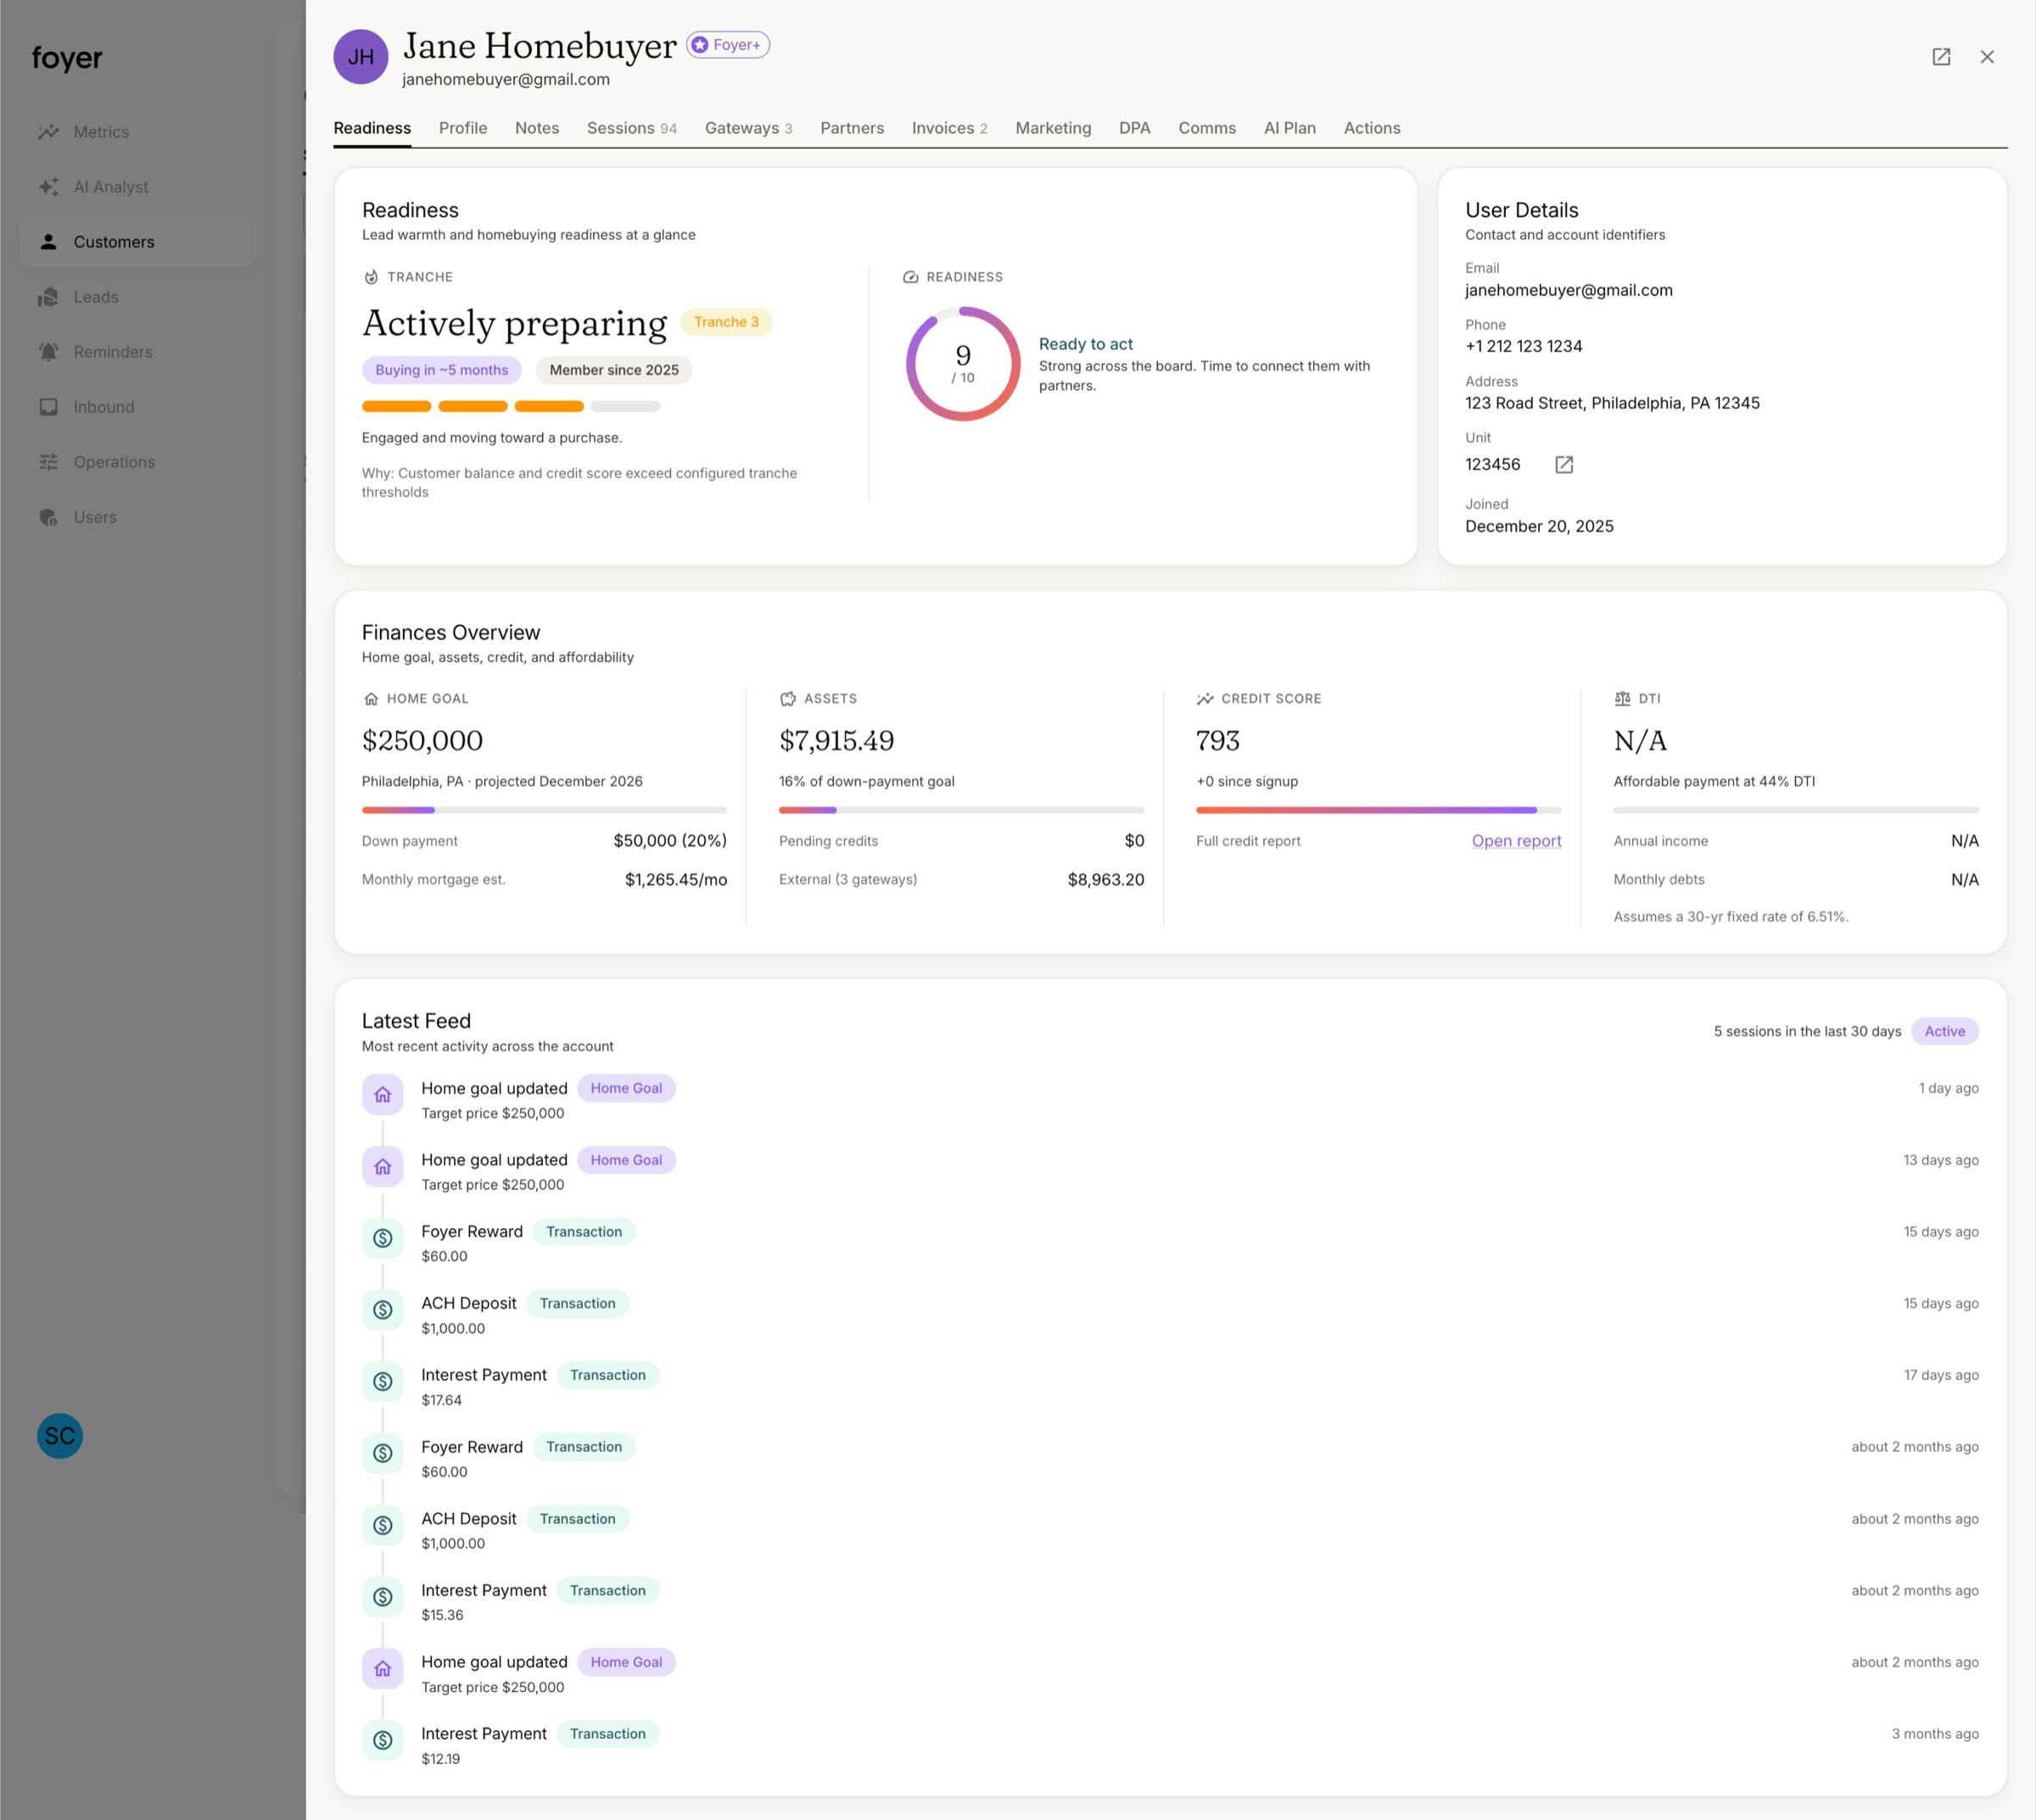Click dollar icon for $17.64 Interest Payment

383,1382
